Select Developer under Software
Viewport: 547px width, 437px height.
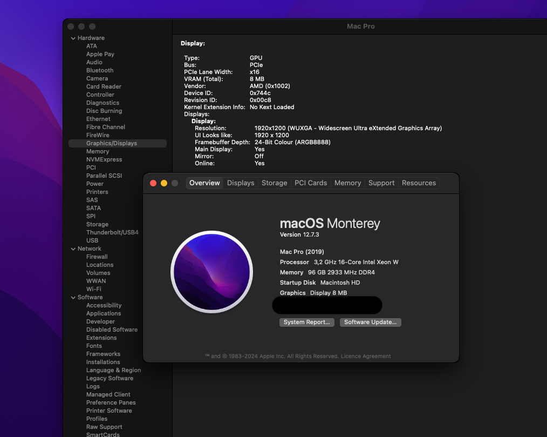(x=100, y=321)
